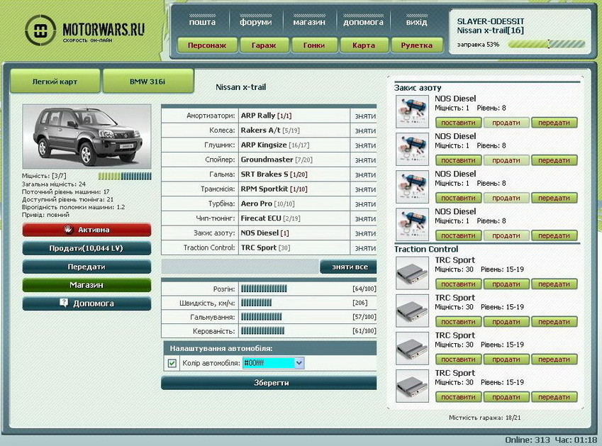Install the first NOS Diesel (поставити)
602x446 pixels.
pos(458,123)
